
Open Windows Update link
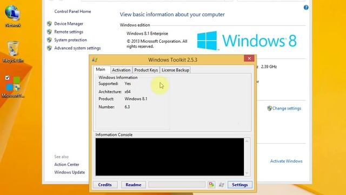pyautogui.click(x=70, y=172)
